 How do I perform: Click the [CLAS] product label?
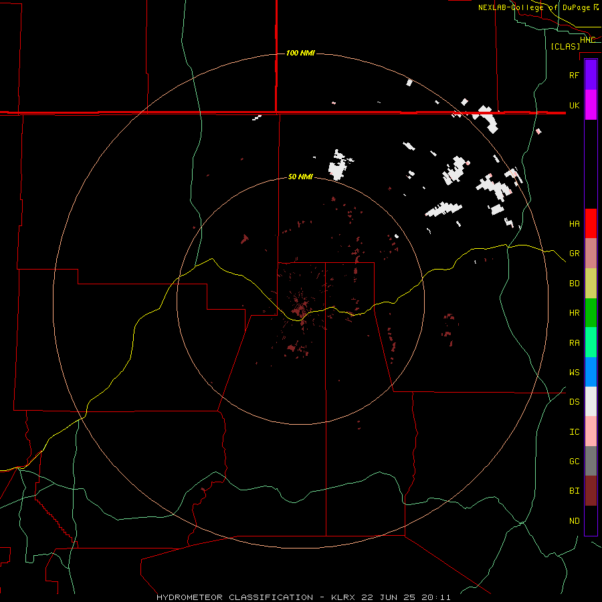point(565,46)
